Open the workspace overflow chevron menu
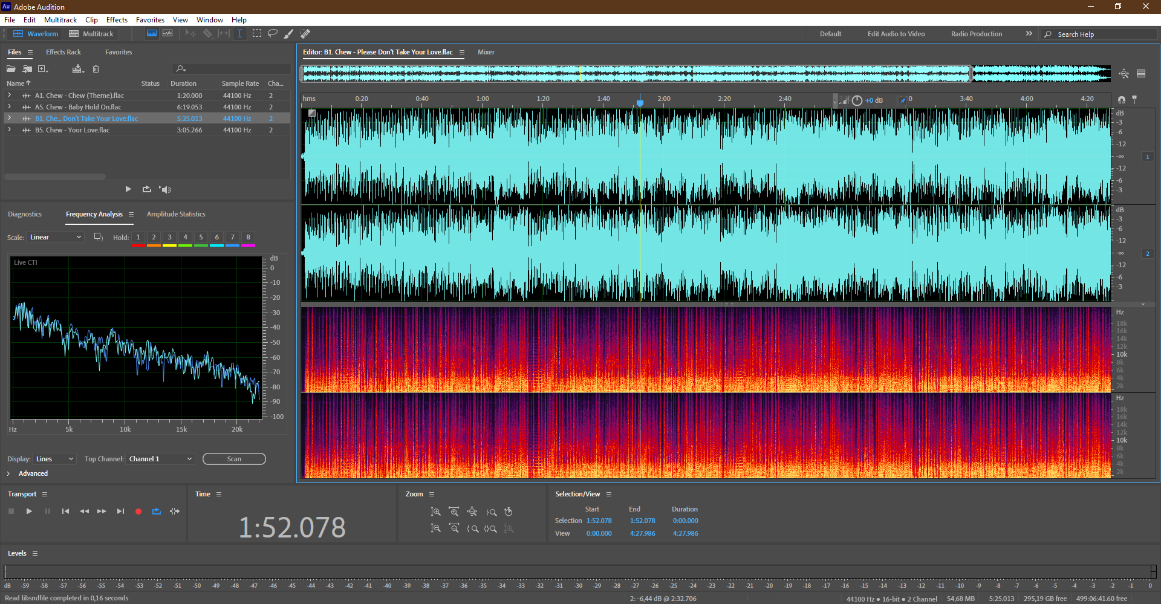The width and height of the screenshot is (1161, 604). click(1029, 34)
